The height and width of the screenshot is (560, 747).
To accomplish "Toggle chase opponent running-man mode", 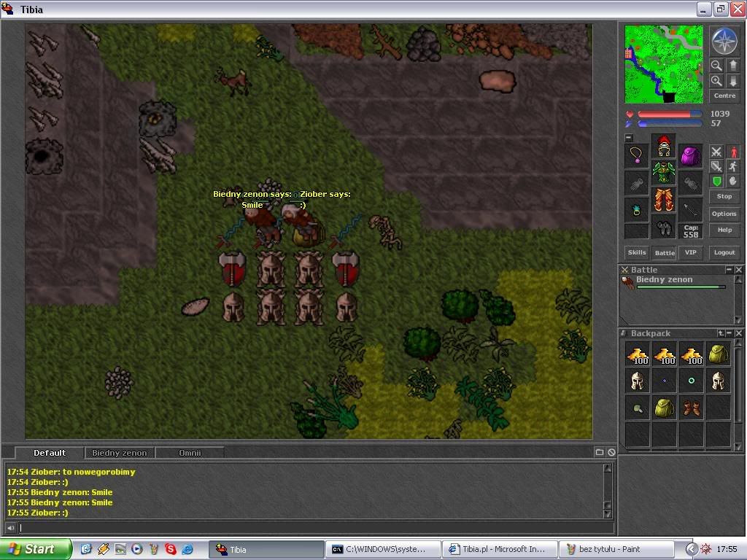I will 733,166.
